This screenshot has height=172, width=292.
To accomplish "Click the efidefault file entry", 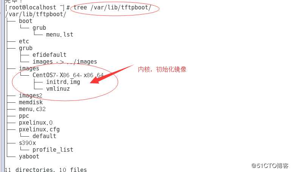I will [x=49, y=55].
